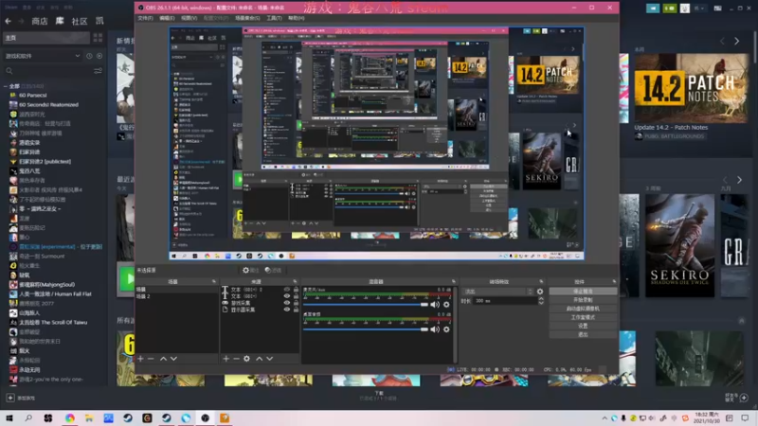Open selected source properties gear in sources toolbar
The height and width of the screenshot is (426, 758).
[x=247, y=359]
